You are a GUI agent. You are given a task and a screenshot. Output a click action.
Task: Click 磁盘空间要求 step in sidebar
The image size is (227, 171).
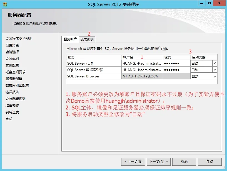[x=16, y=72]
